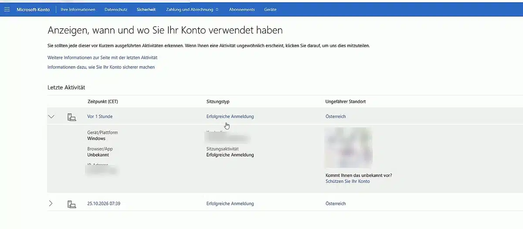Open Zahlung und Abrechnung menu
523x229 pixels.
[192, 10]
